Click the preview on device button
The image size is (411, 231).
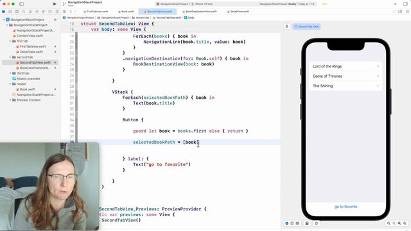(x=317, y=223)
